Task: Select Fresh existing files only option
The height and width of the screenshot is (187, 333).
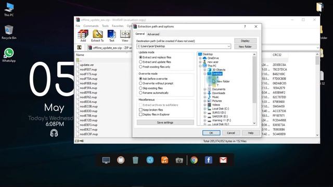Action: pos(140,66)
